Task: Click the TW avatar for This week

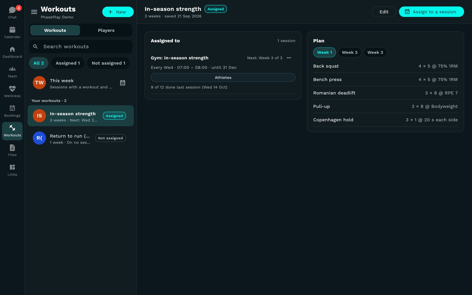Action: coord(39,83)
